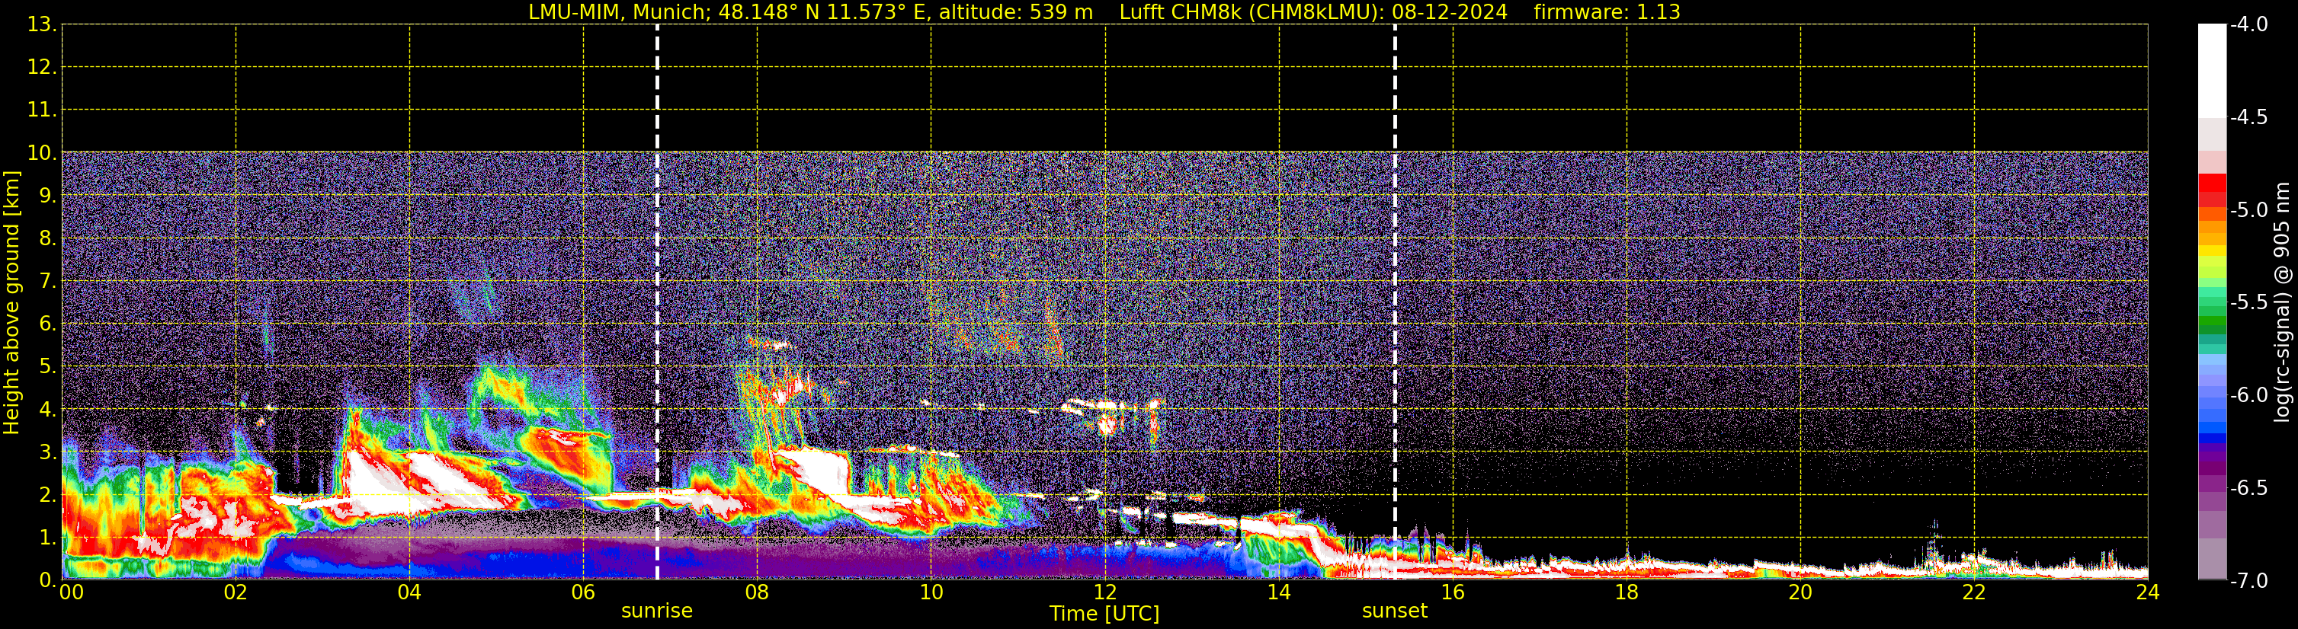Click the '7.' height tick label
This screenshot has height=629, width=2298.
click(x=47, y=282)
